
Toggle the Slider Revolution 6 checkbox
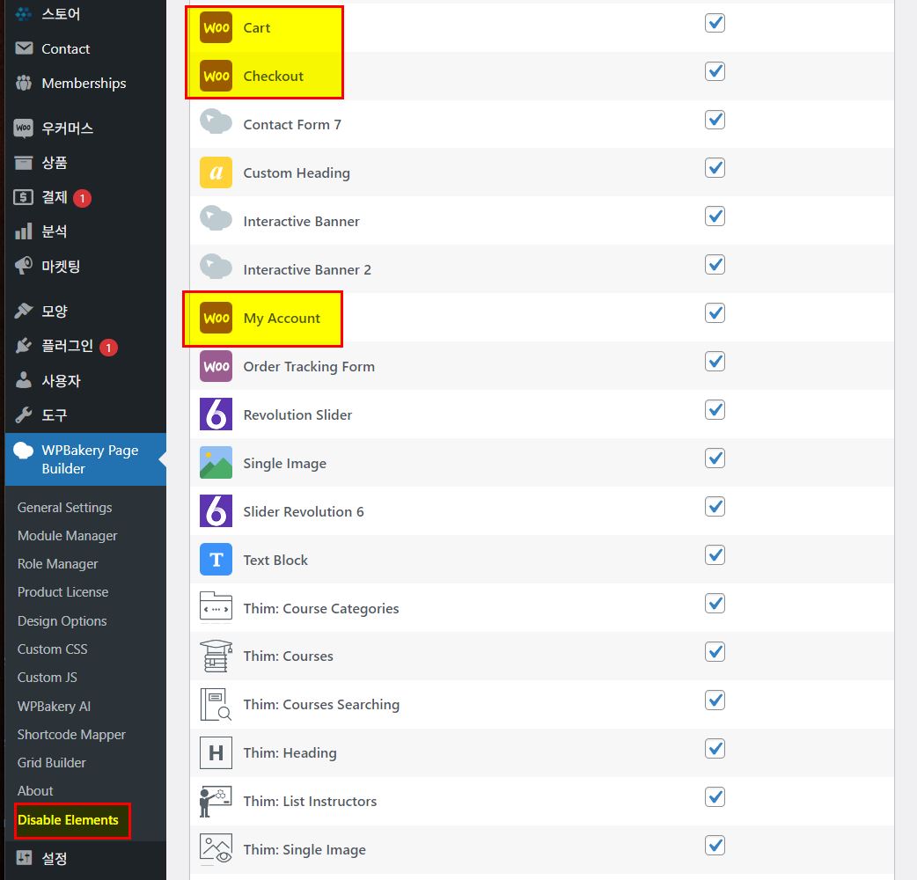(x=715, y=506)
